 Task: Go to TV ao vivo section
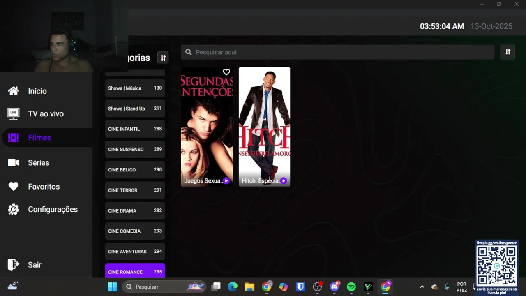tap(46, 114)
